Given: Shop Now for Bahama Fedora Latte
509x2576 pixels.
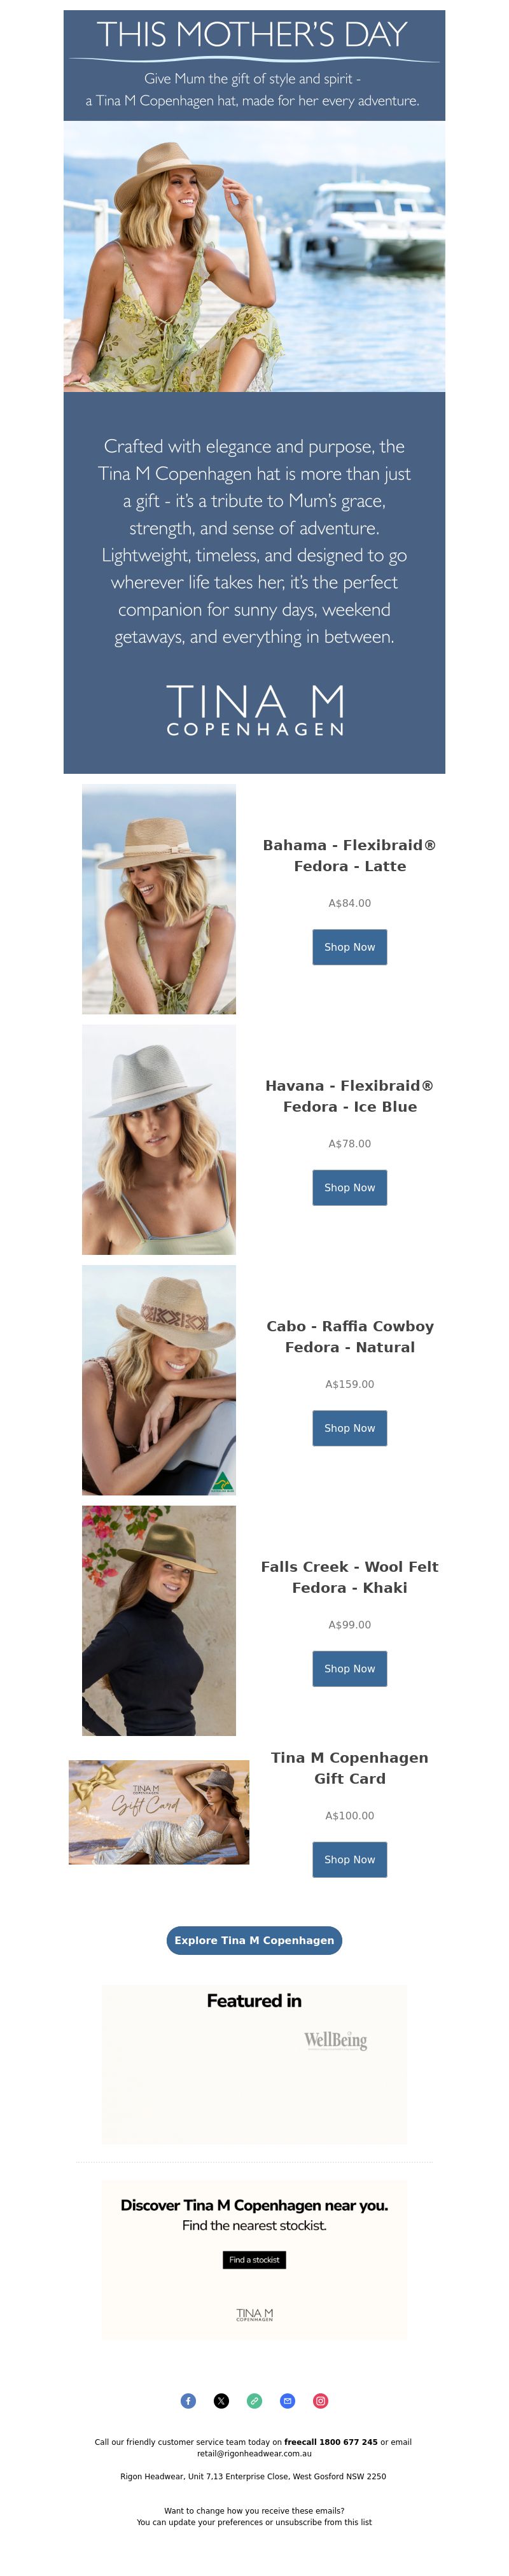Looking at the screenshot, I should 349,947.
